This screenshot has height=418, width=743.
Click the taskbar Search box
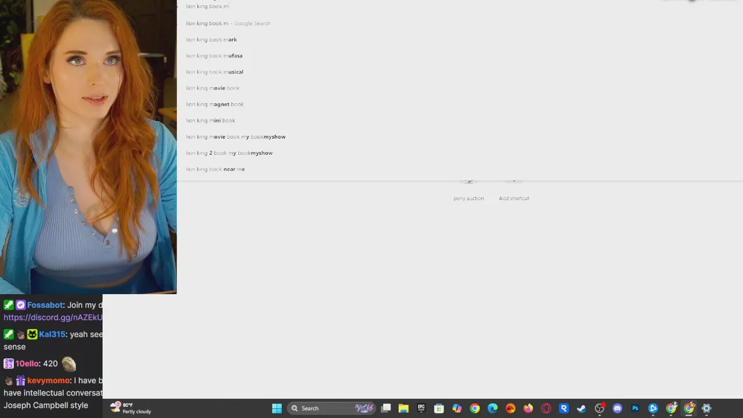click(x=331, y=408)
